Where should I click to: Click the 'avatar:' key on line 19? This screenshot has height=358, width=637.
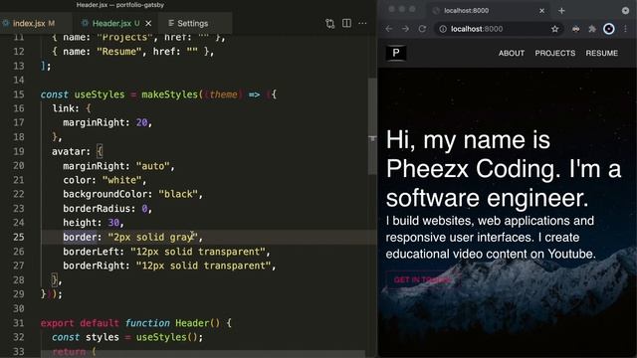[x=71, y=151]
